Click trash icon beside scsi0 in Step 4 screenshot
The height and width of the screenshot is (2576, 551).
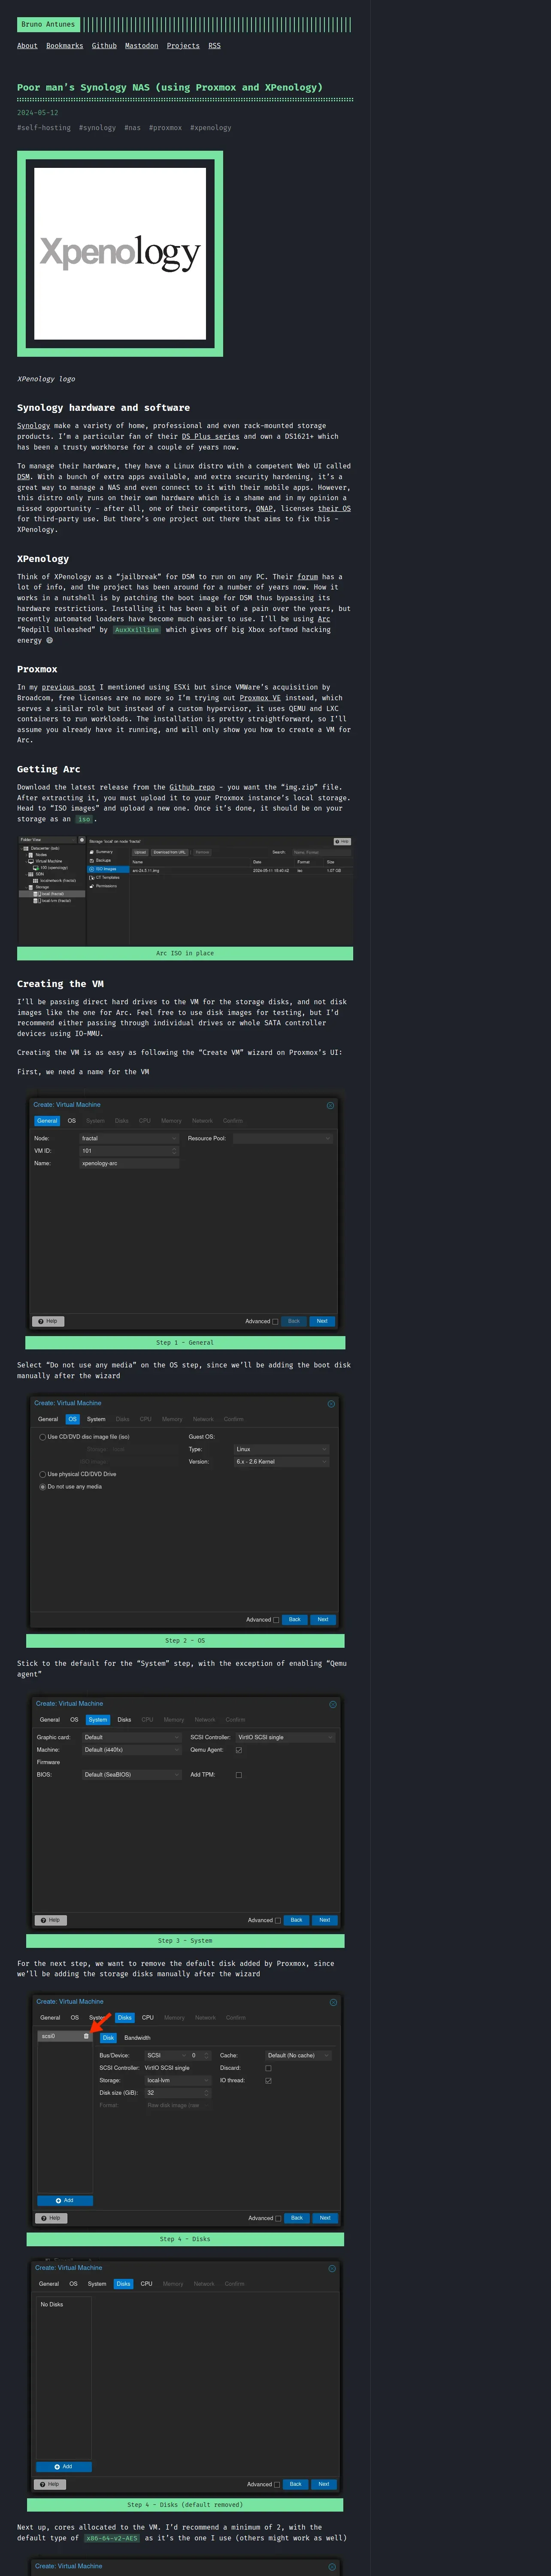(86, 2036)
